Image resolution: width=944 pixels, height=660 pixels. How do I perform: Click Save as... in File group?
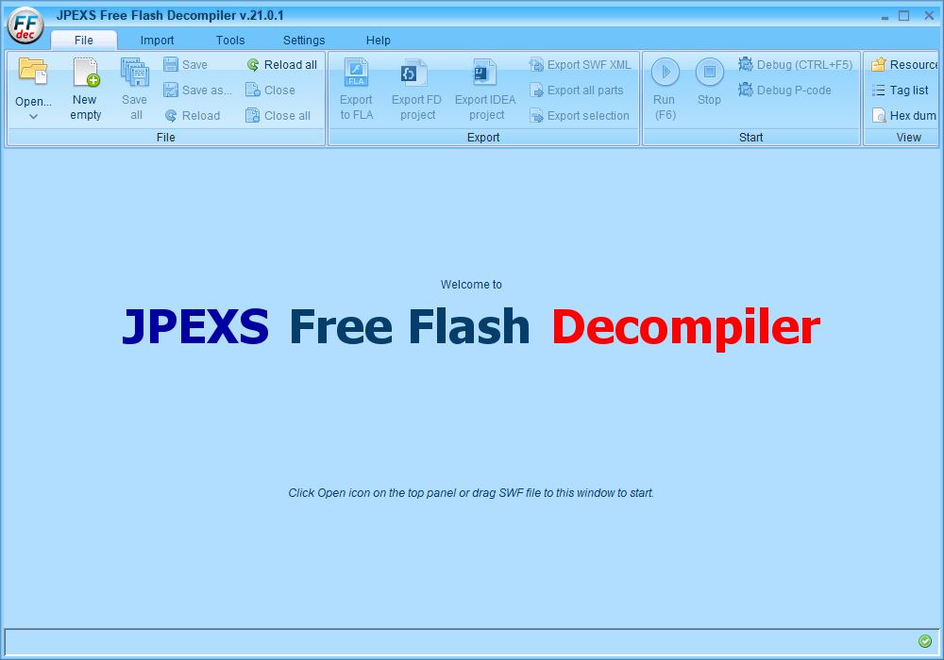[x=197, y=91]
